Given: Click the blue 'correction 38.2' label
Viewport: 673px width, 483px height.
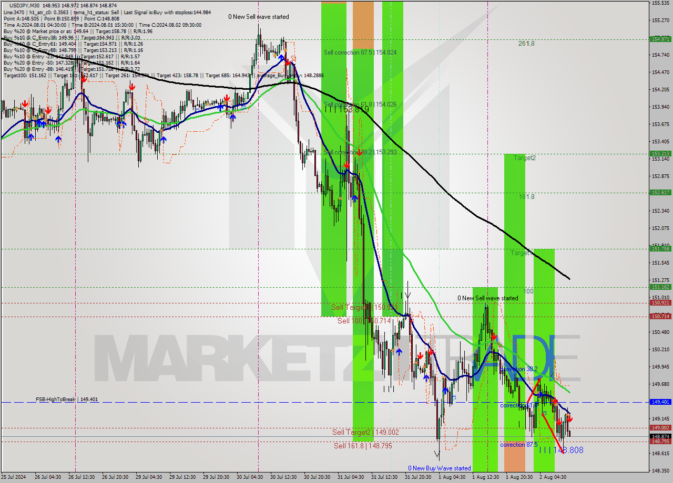Looking at the screenshot, I should click(x=518, y=369).
